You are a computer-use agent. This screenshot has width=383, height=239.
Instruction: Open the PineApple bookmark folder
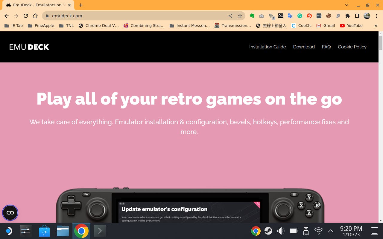click(x=41, y=26)
